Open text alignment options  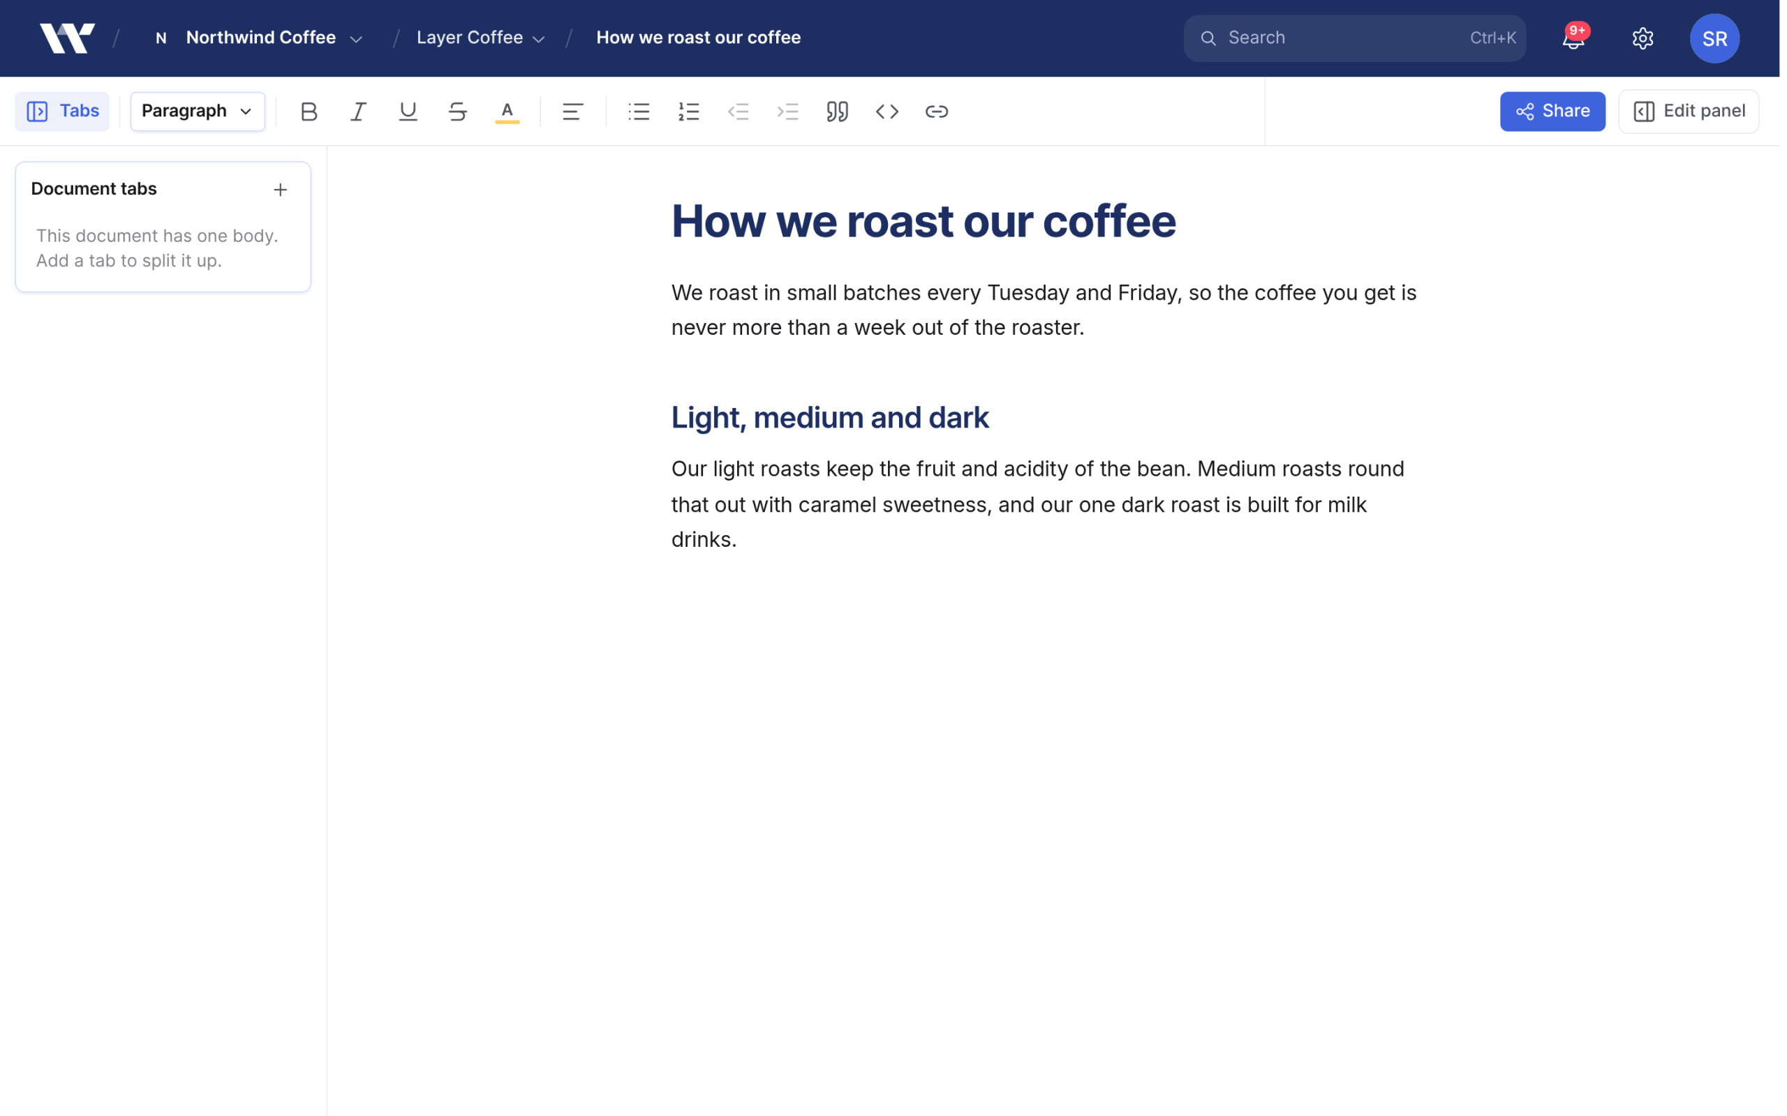pos(573,112)
